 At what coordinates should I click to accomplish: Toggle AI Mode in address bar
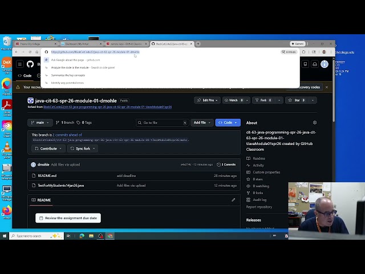pos(289,52)
